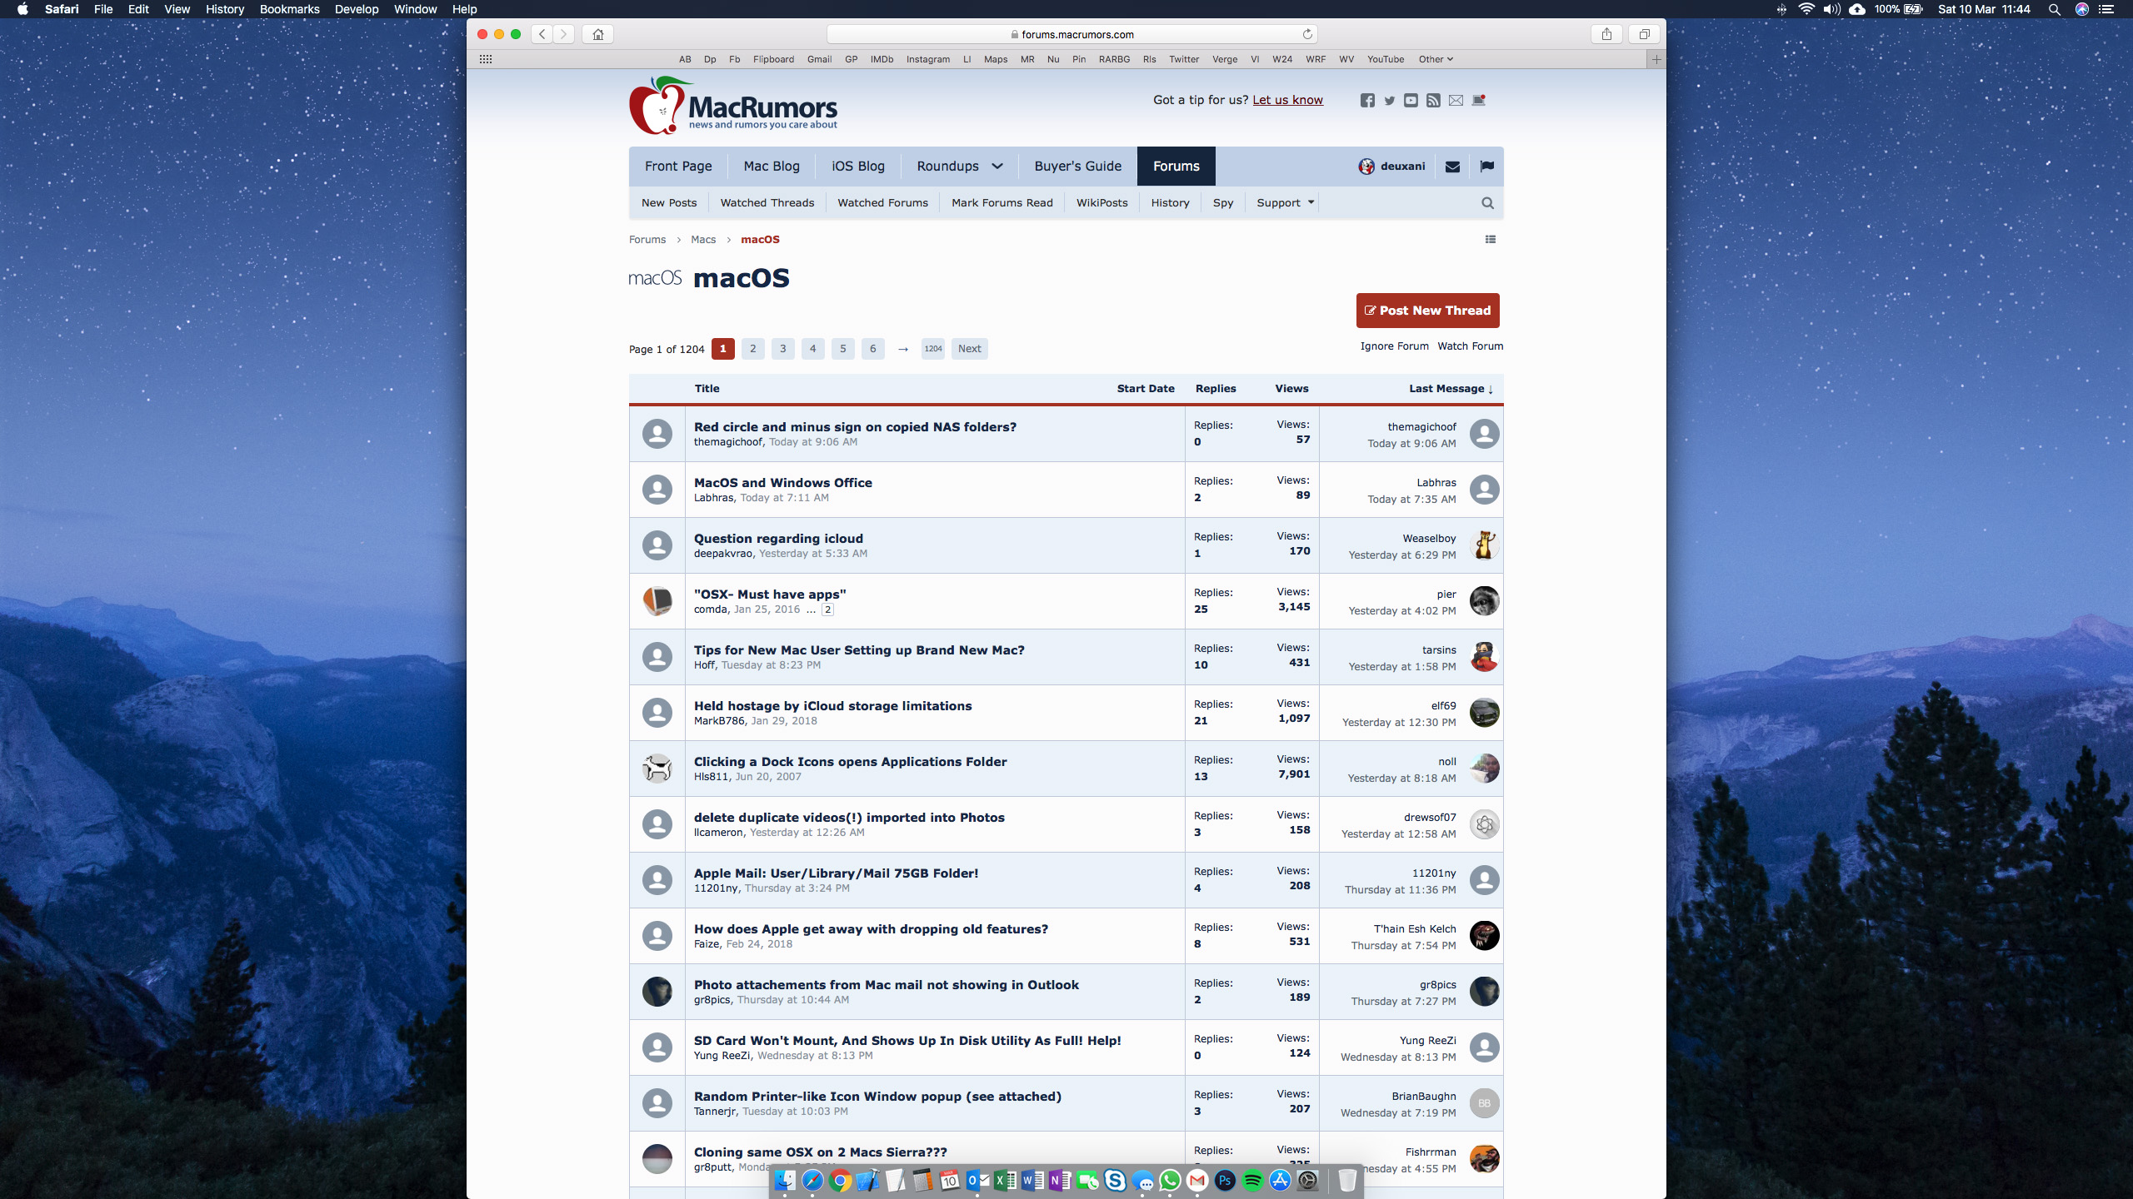Open Google Chrome from the Dock
Image resolution: width=2133 pixels, height=1199 pixels.
840,1180
